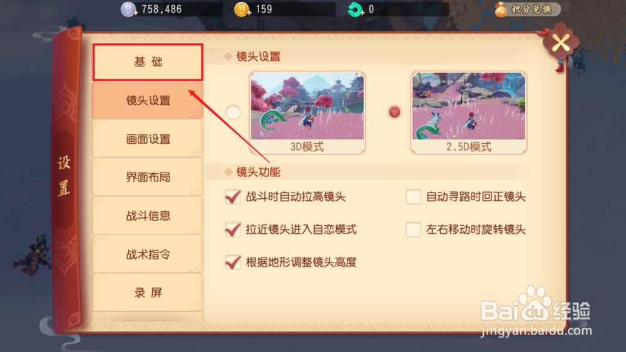This screenshot has width=626, height=352.
Task: Uncheck 根据地形调整镜头高度 checkbox
Action: tap(233, 263)
